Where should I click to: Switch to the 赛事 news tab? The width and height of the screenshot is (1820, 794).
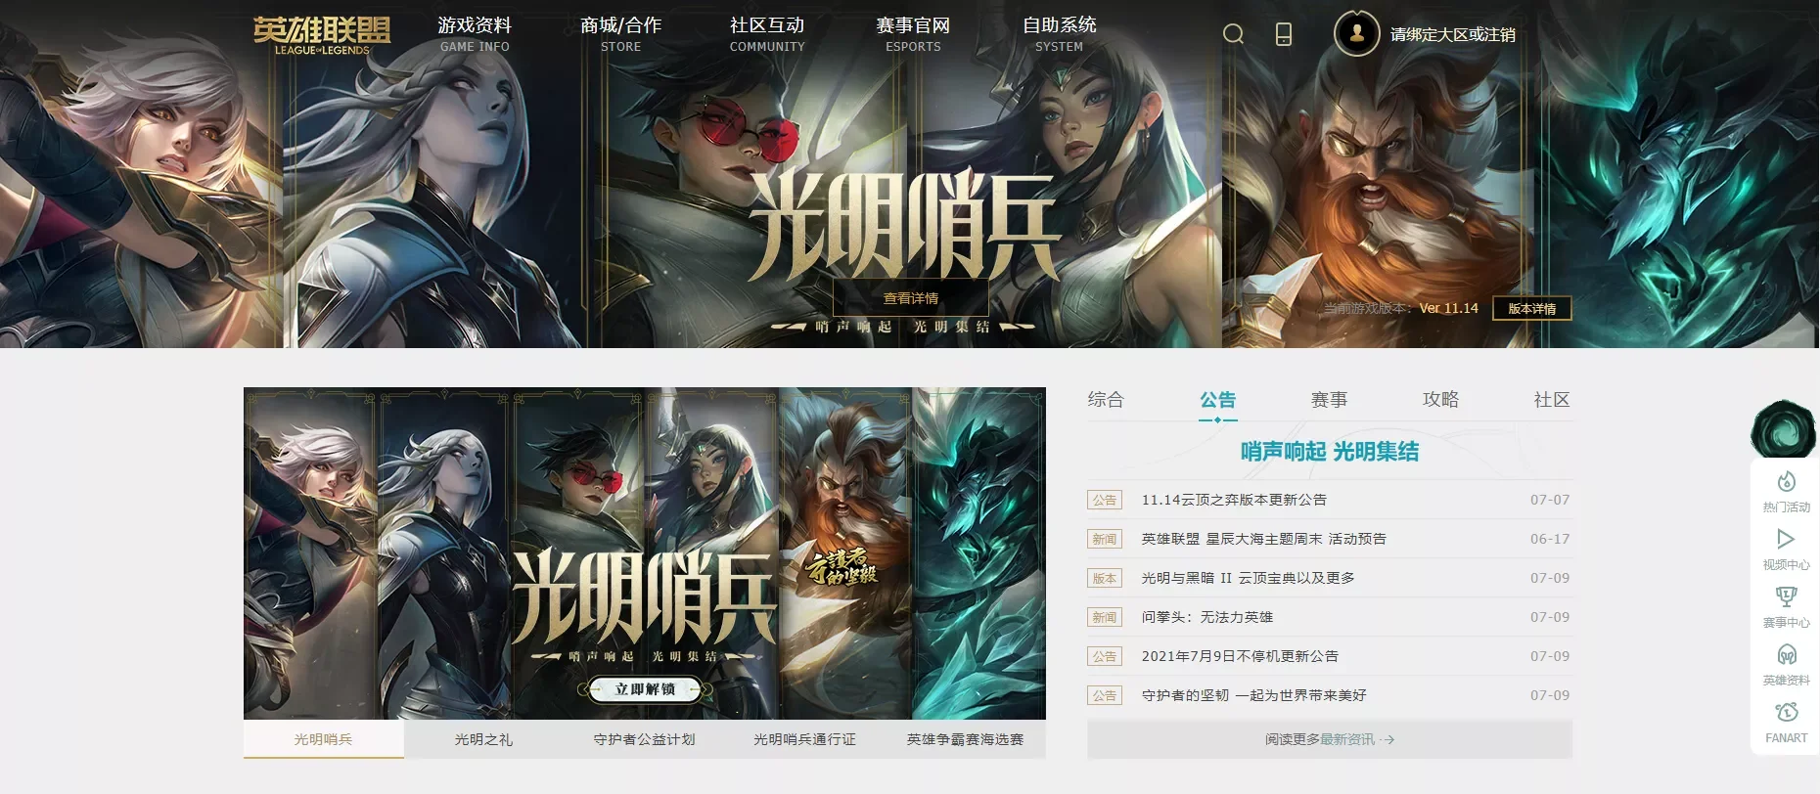[x=1329, y=400]
